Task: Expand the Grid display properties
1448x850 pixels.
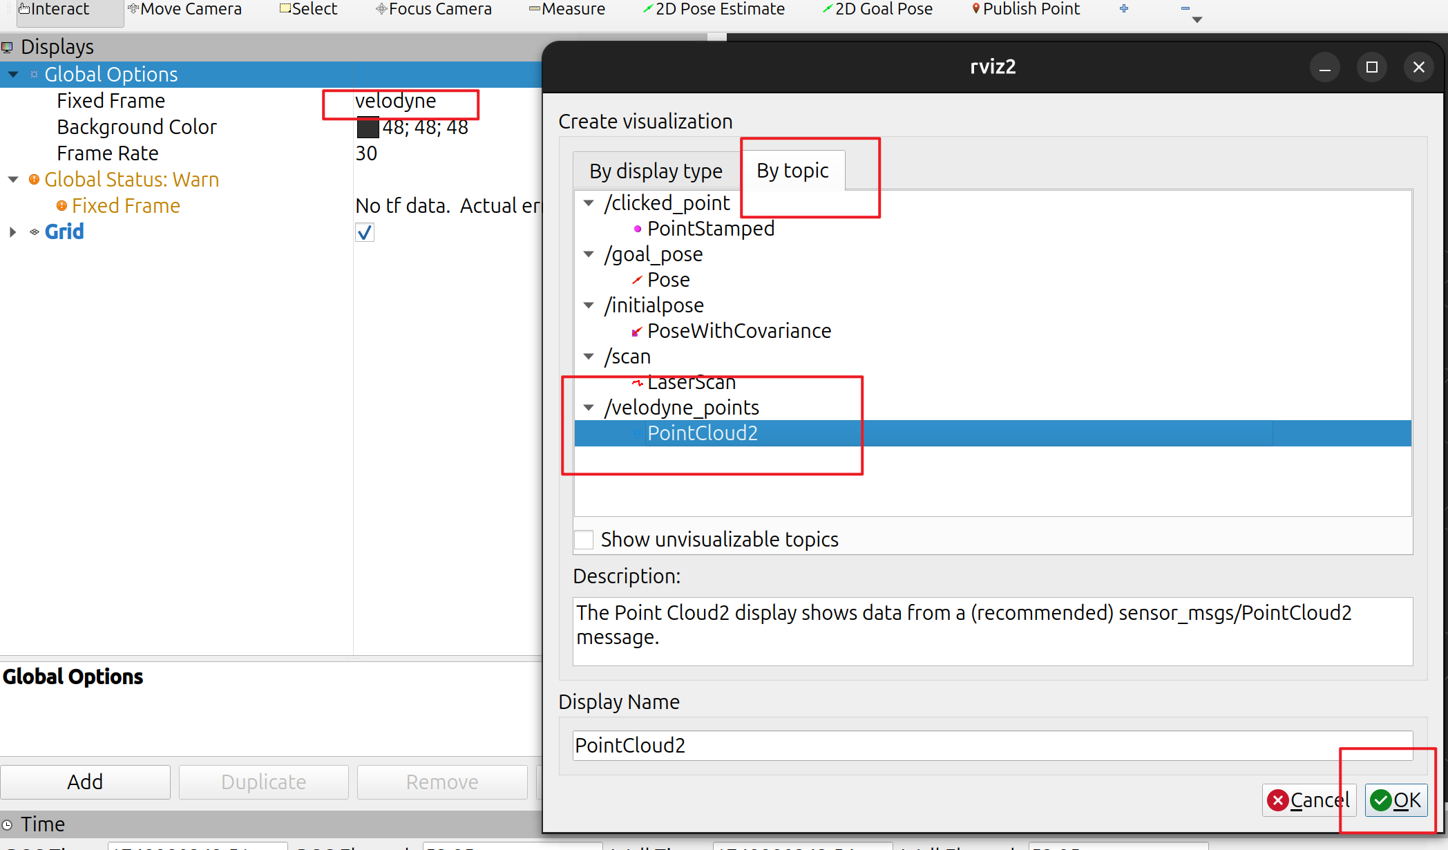Action: pyautogui.click(x=12, y=232)
